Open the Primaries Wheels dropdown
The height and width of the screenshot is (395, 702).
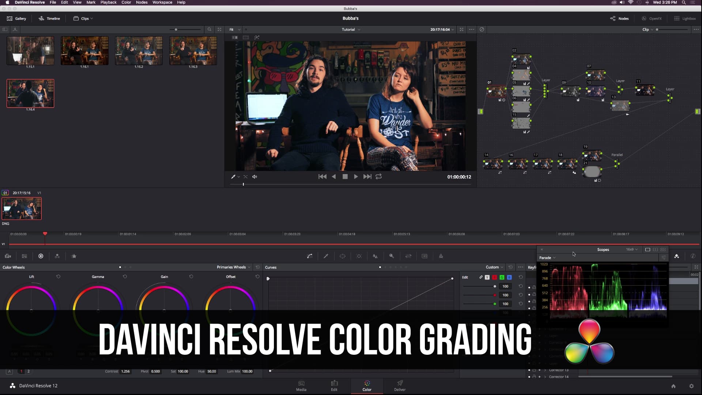click(x=233, y=267)
